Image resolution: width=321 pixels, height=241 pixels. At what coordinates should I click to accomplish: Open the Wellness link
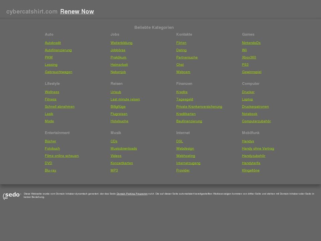(x=52, y=92)
